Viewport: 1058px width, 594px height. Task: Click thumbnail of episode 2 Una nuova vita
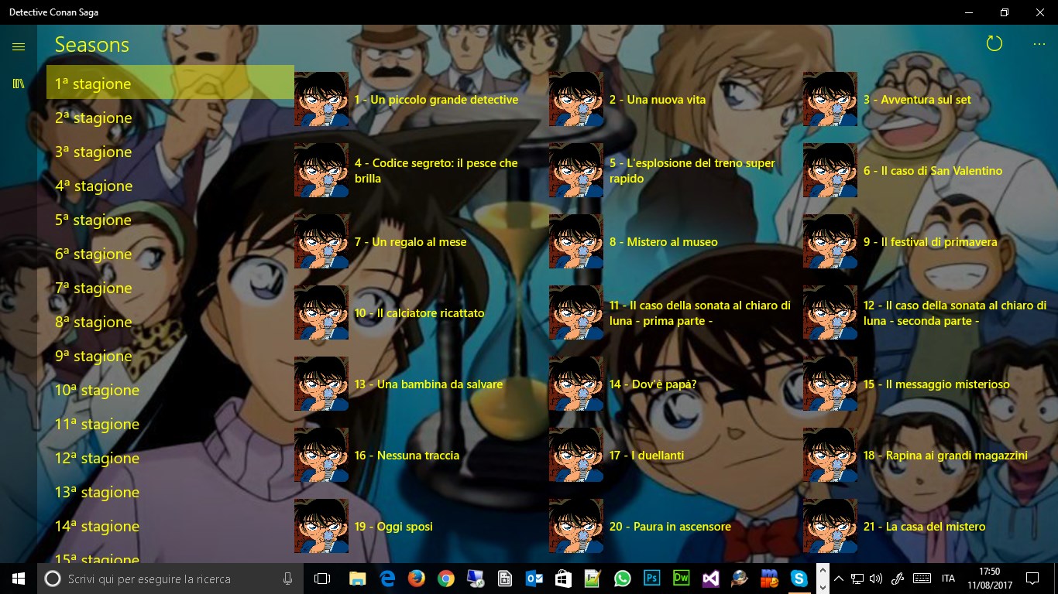tap(576, 99)
